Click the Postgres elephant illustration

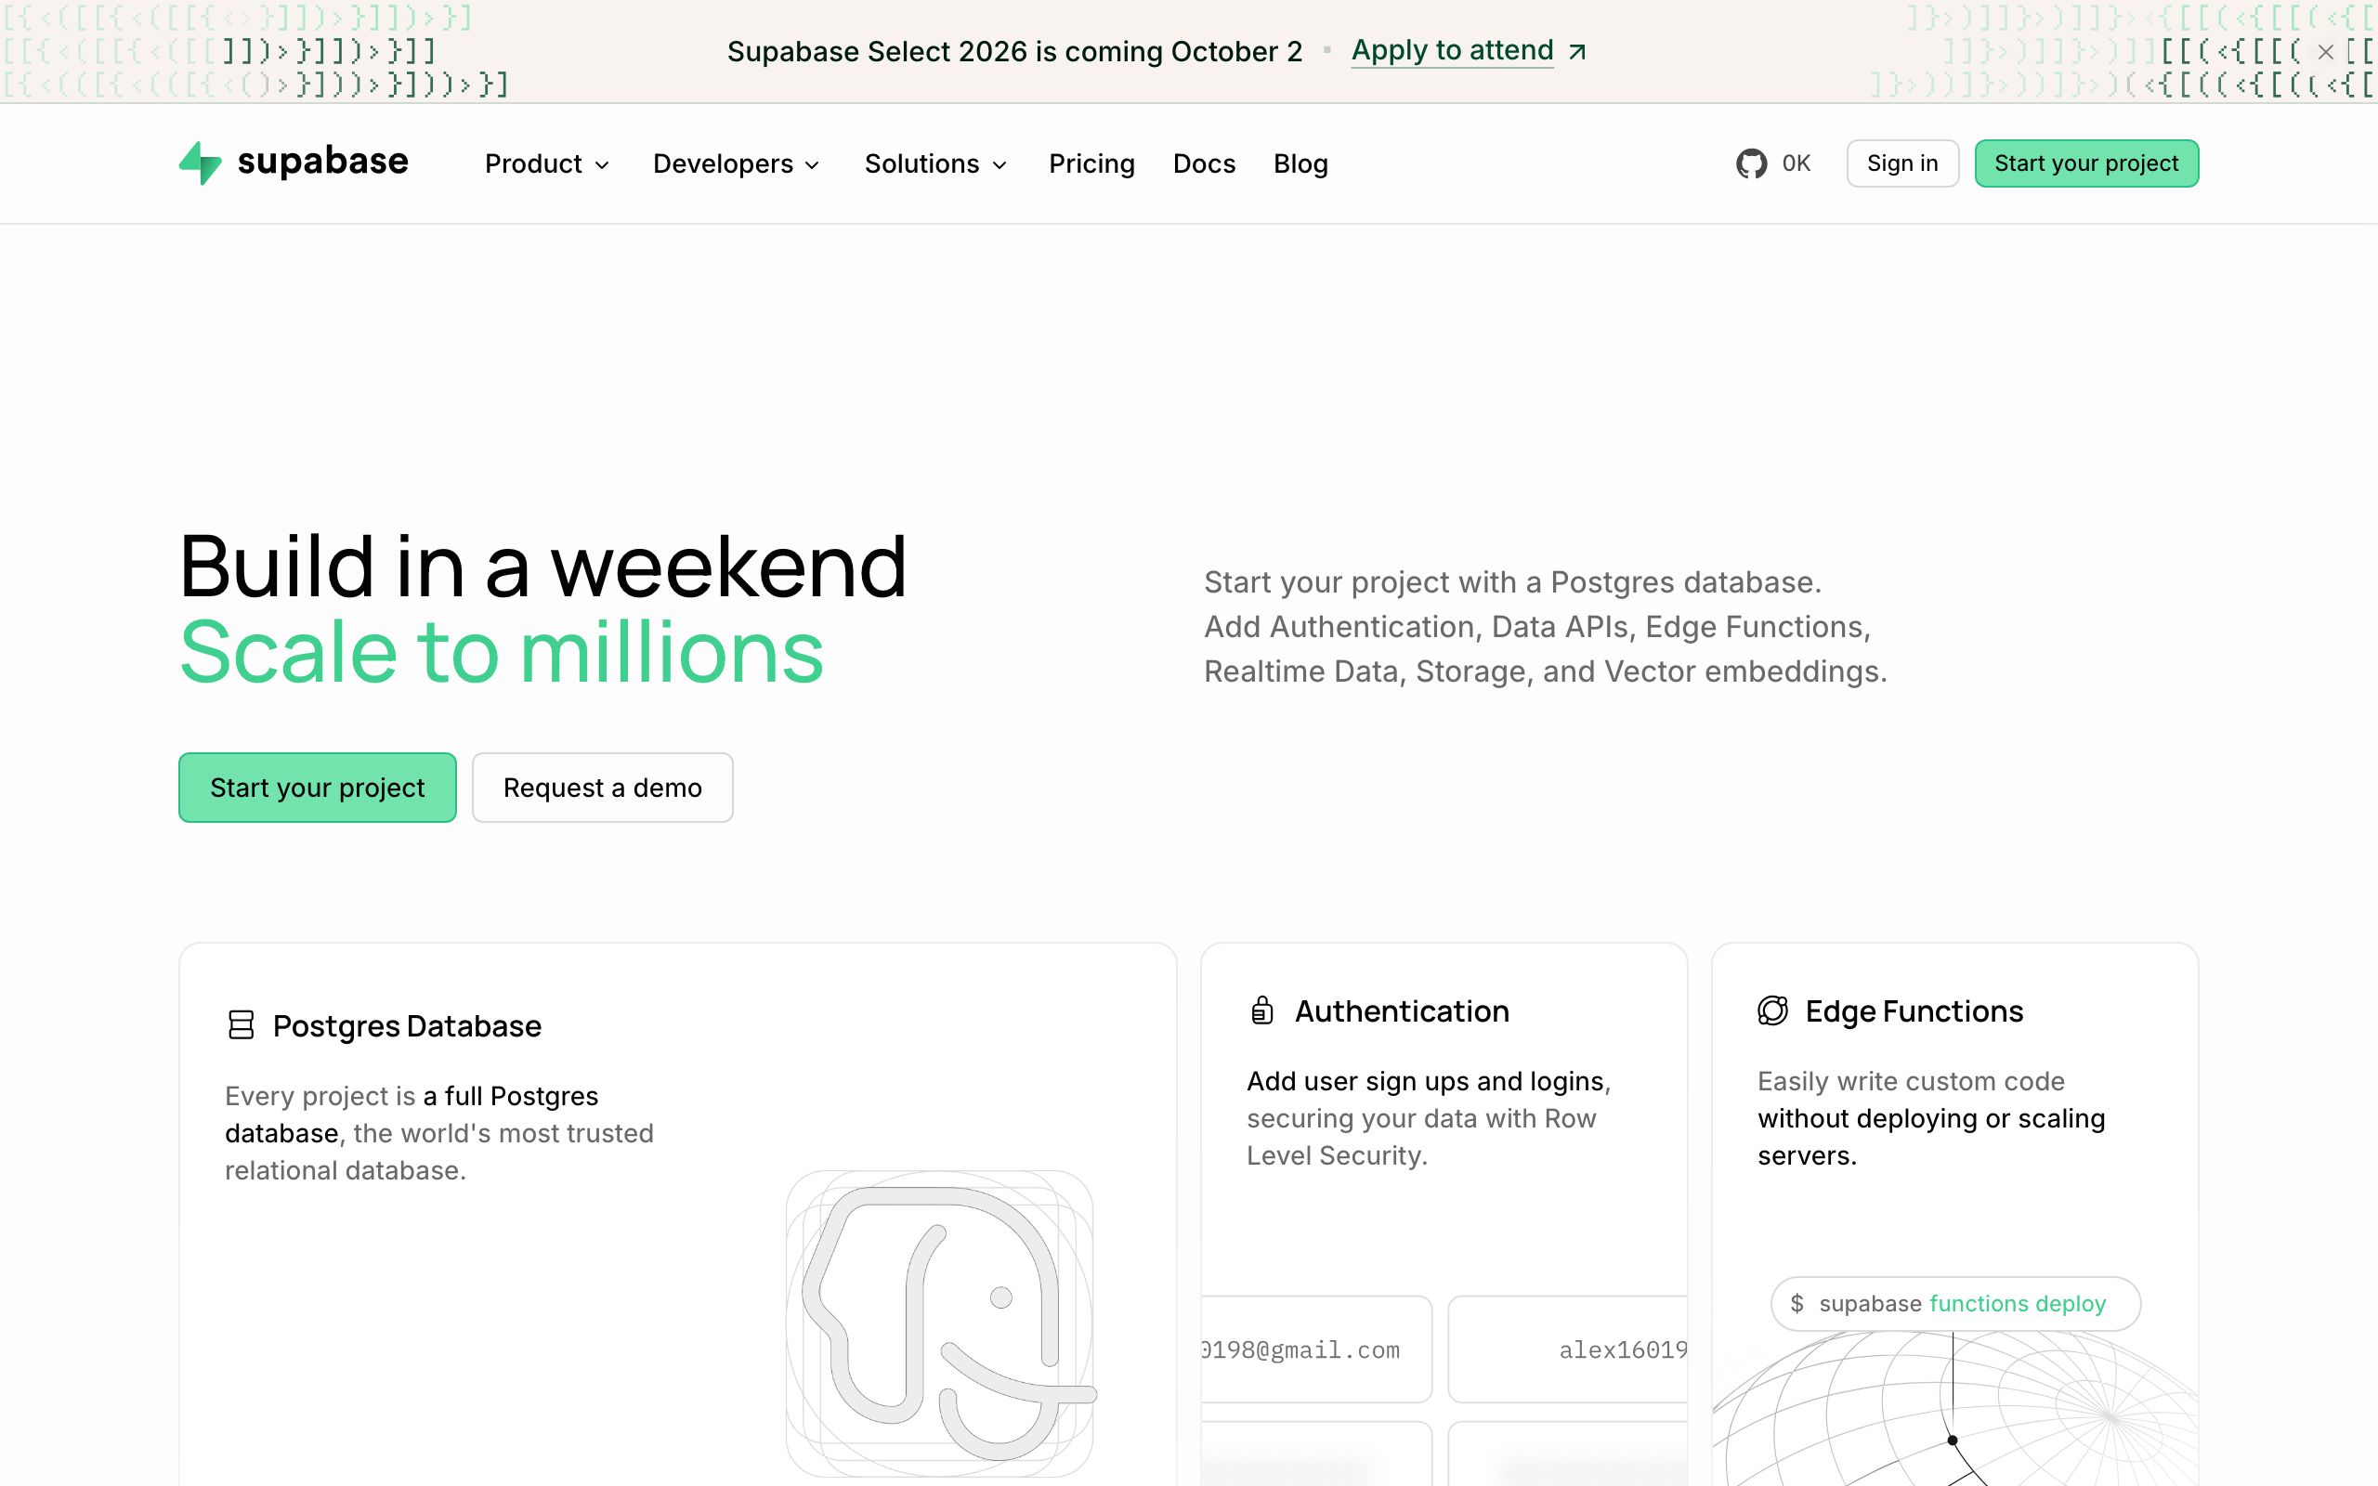point(940,1323)
